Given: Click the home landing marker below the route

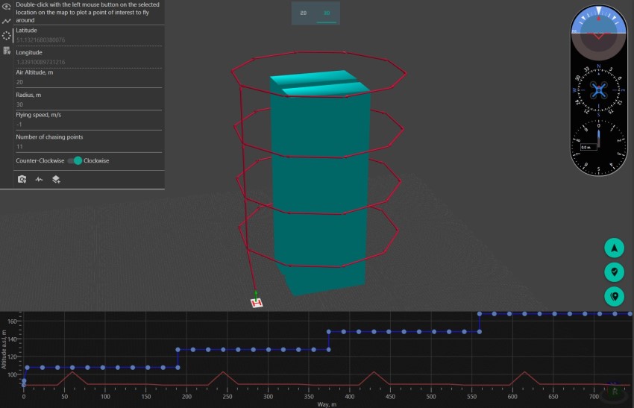Looking at the screenshot, I should coord(257,302).
